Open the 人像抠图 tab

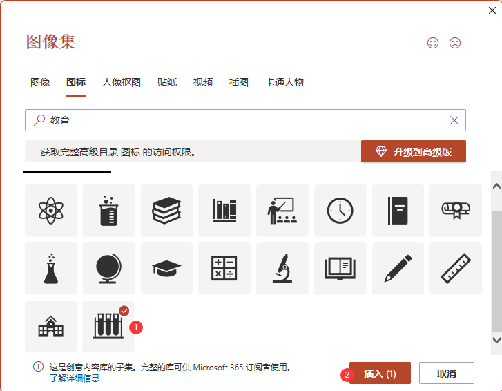click(x=122, y=82)
